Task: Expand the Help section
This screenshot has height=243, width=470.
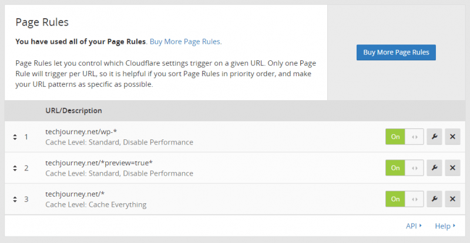Action: coord(445,226)
